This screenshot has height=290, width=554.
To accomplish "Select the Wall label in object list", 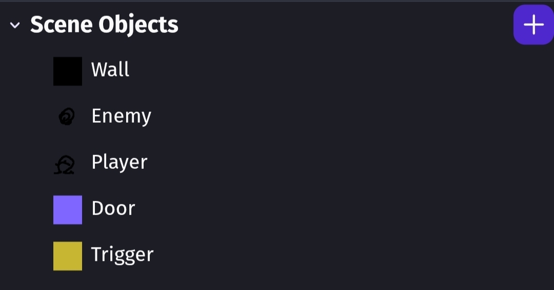I will coord(110,69).
